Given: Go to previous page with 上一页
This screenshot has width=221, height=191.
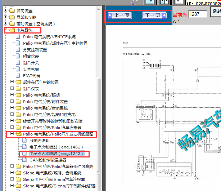Looking at the screenshot, I should [x=120, y=15].
